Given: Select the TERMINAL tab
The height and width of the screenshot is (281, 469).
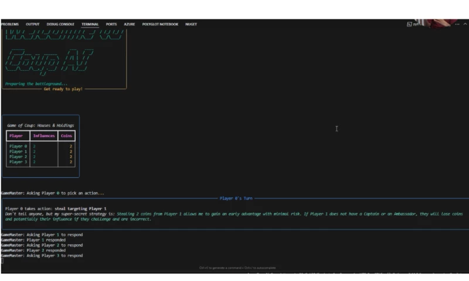Looking at the screenshot, I should coord(90,24).
